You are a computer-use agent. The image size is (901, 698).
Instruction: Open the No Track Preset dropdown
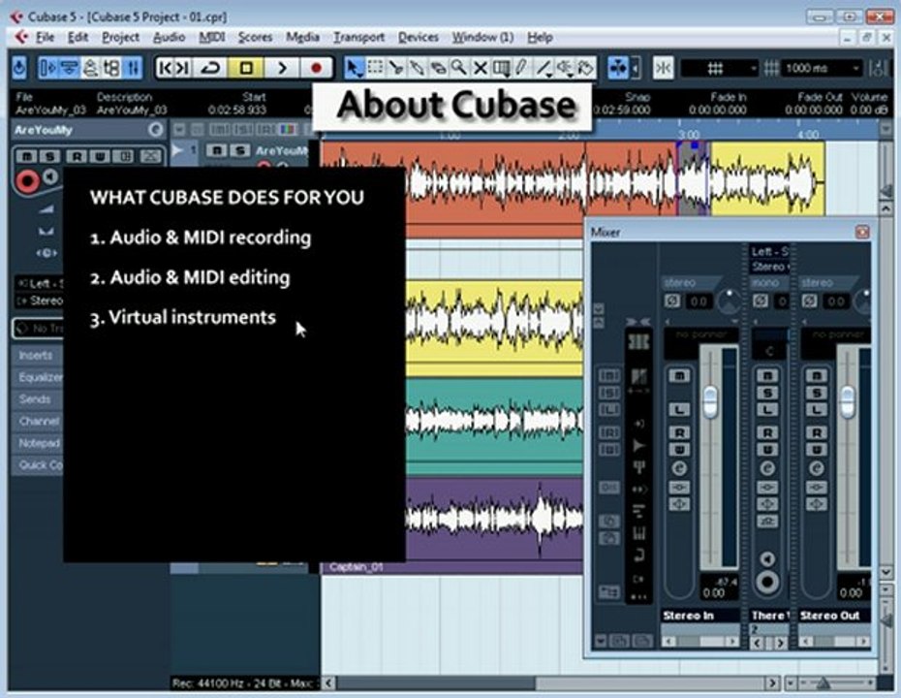pyautogui.click(x=38, y=329)
